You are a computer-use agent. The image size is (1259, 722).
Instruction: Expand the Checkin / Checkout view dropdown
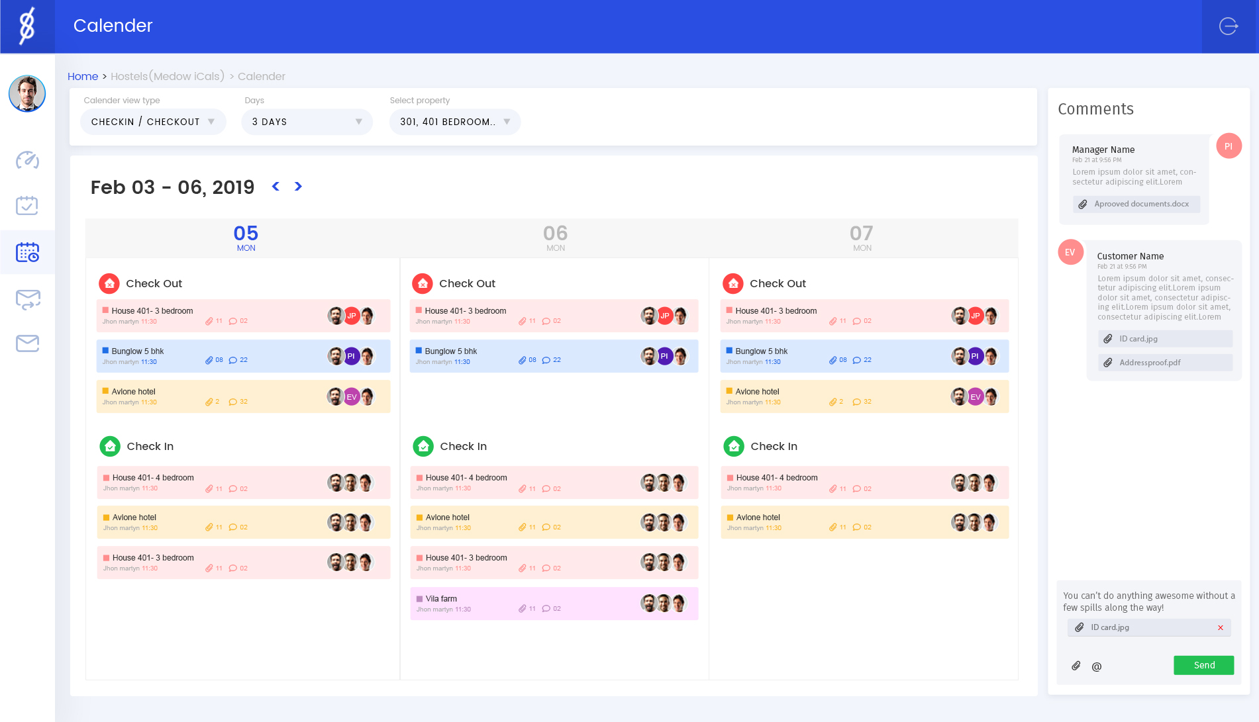point(153,122)
